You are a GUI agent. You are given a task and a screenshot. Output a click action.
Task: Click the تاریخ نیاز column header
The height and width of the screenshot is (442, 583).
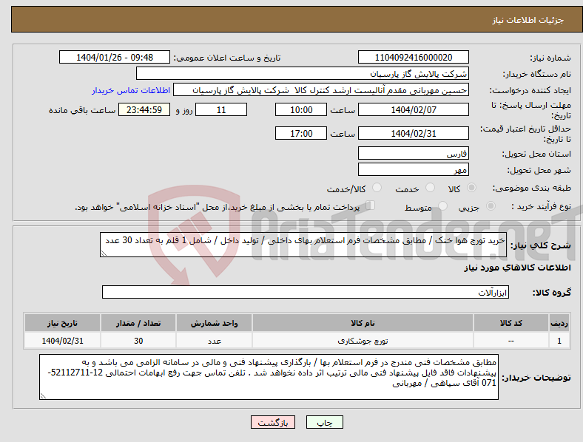[62, 323]
